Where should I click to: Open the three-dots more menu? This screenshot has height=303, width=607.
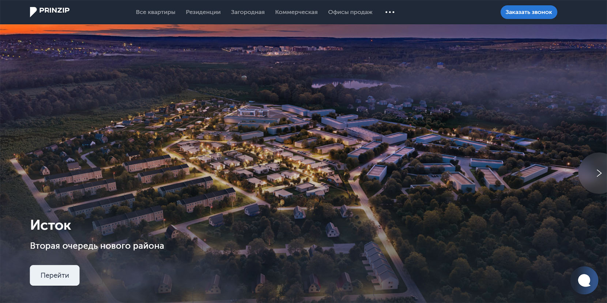(x=390, y=12)
